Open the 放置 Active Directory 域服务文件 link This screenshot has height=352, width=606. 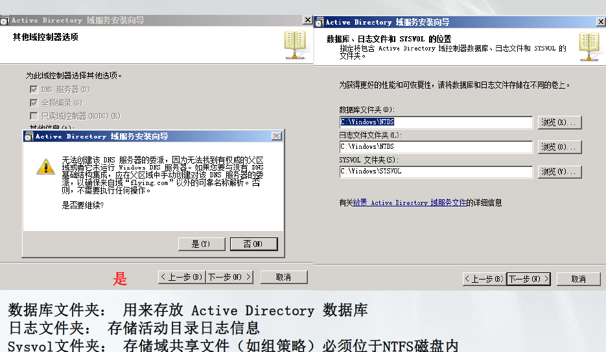[x=410, y=203]
